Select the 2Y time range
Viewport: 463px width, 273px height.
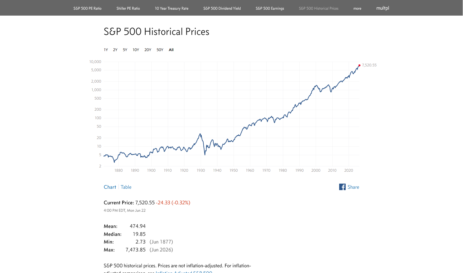pos(115,50)
